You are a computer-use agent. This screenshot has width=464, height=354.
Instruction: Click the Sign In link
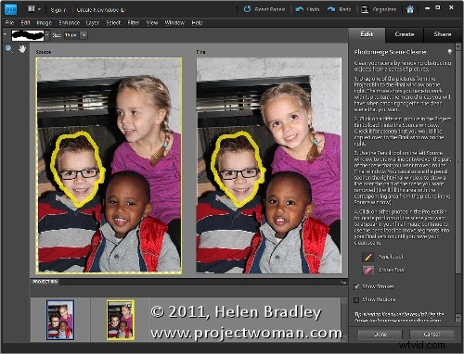coord(58,10)
